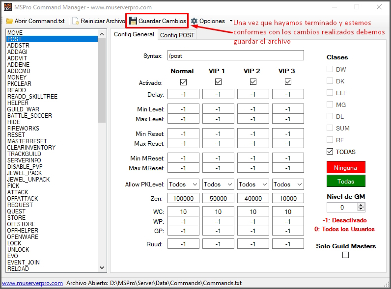This screenshot has height=289, width=391.
Task: Open the Opciones dropdown arrow
Action: 231,21
